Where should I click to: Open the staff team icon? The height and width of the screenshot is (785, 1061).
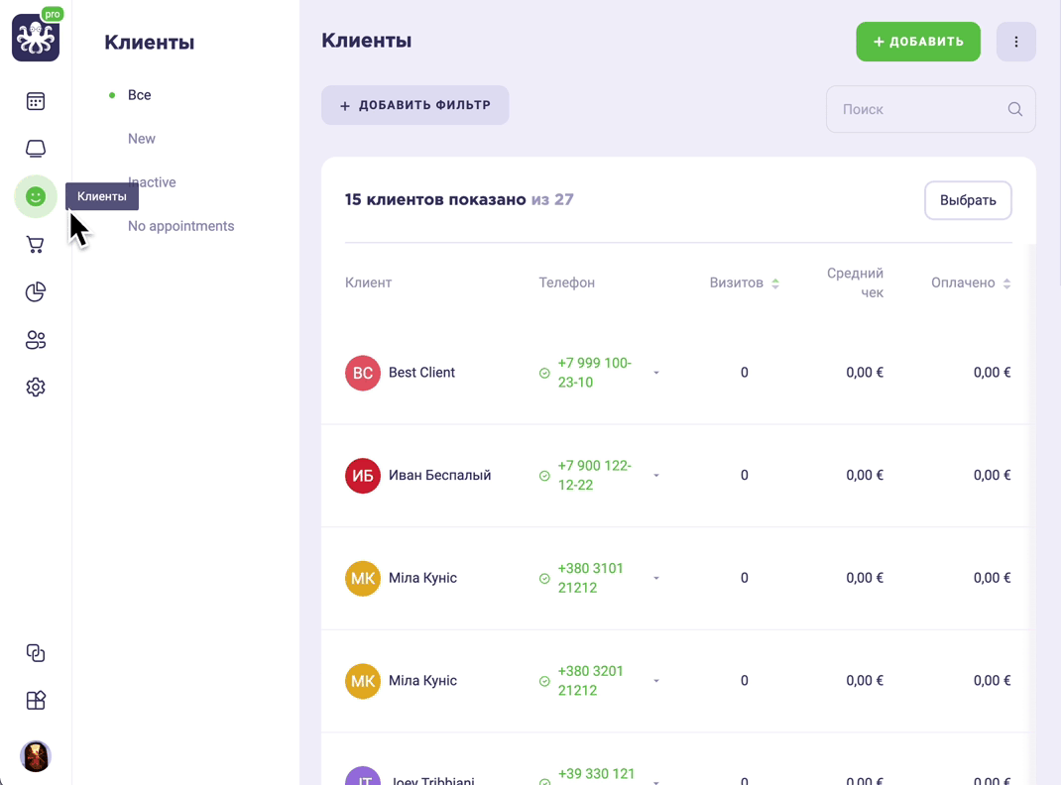click(x=35, y=339)
